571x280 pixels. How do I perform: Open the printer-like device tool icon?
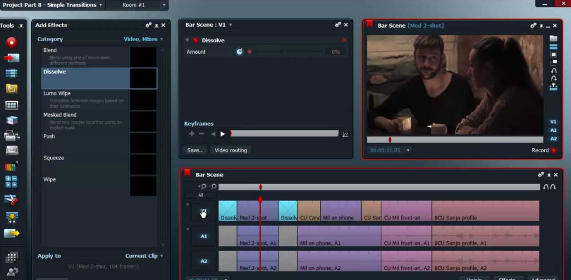point(12,136)
